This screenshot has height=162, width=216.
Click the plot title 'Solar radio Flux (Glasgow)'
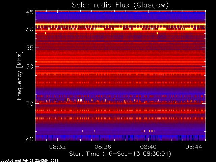coord(120,5)
